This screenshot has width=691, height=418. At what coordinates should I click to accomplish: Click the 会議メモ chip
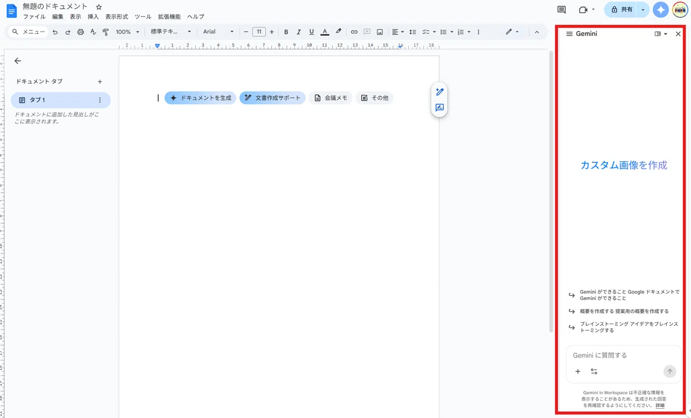click(331, 98)
